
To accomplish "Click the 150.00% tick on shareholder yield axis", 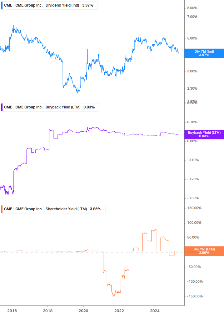I will 194,208.
